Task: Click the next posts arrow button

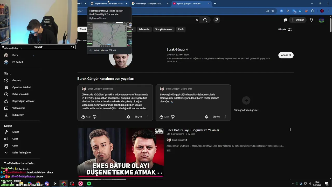Action: 246,100
